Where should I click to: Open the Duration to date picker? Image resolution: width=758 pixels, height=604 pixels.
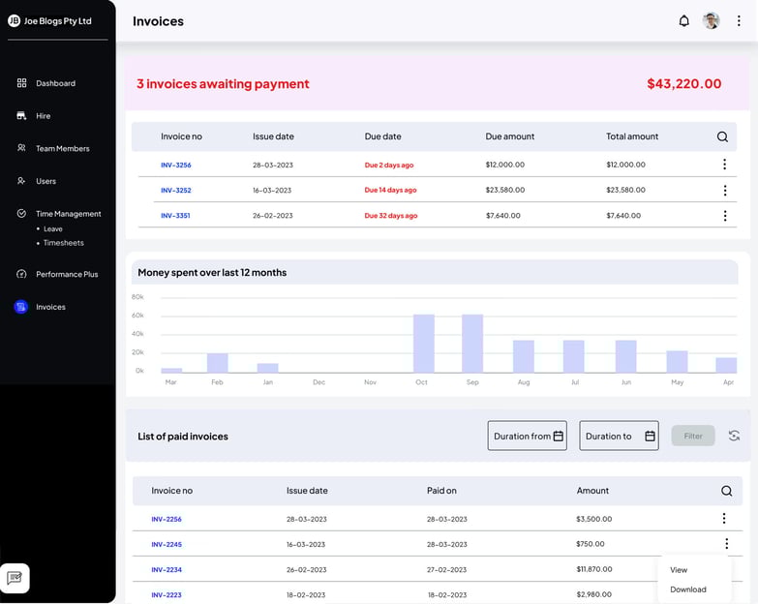619,436
